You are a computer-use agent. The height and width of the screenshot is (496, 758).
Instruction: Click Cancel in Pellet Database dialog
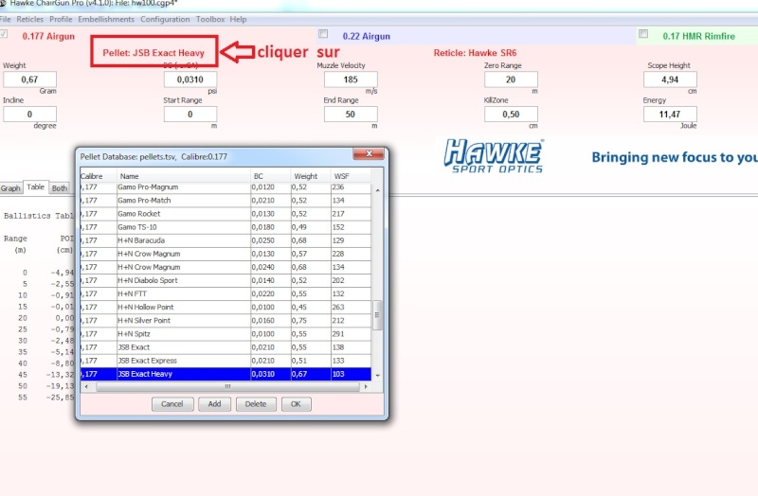pos(172,404)
